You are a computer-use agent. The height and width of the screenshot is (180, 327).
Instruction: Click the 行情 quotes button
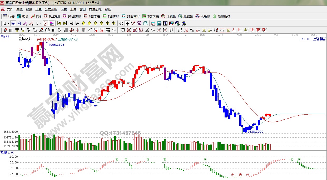pos(9,16)
